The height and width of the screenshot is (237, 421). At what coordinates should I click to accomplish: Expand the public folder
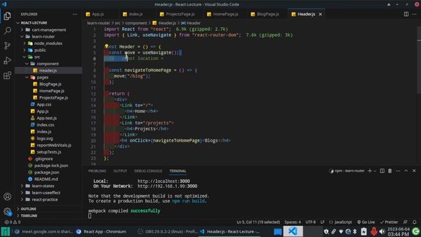[48, 50]
